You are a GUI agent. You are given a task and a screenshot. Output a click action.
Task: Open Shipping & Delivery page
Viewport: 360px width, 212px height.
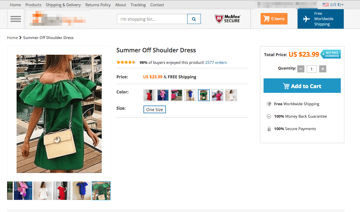coord(63,5)
